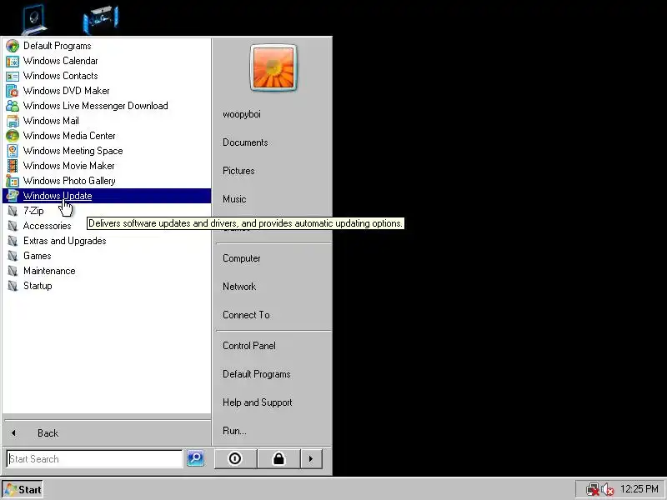Click the Startup folder icon
667x500 pixels.
[x=13, y=286]
